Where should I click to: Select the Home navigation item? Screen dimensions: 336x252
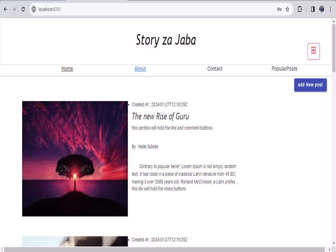[x=67, y=69]
